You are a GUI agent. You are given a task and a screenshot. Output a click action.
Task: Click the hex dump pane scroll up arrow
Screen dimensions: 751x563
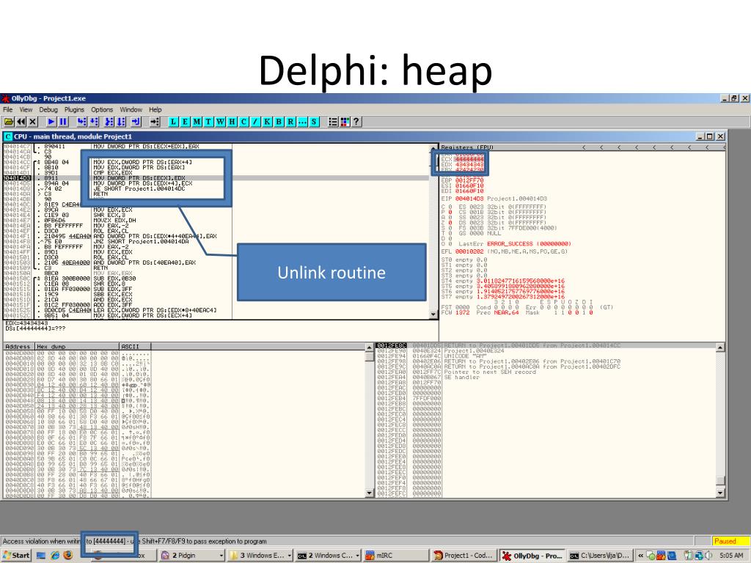point(369,347)
